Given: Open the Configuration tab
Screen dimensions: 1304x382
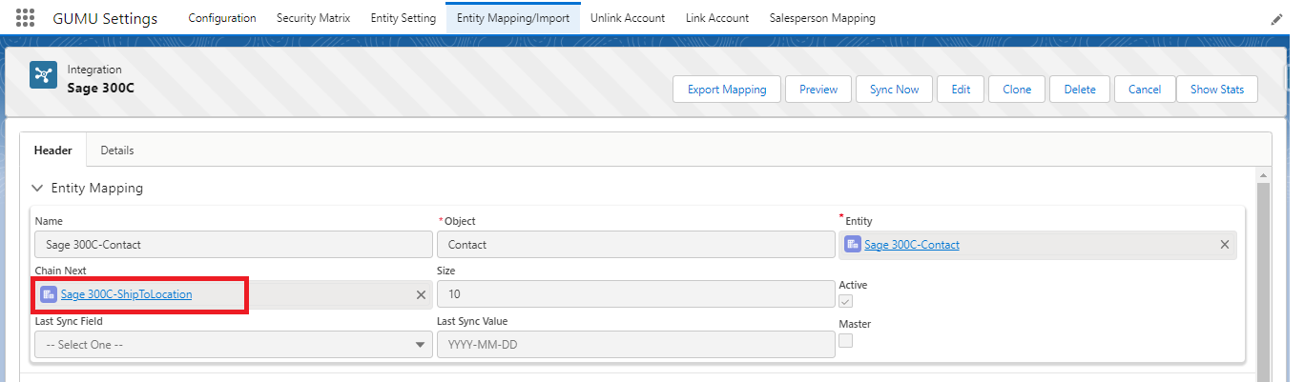Looking at the screenshot, I should (x=222, y=18).
